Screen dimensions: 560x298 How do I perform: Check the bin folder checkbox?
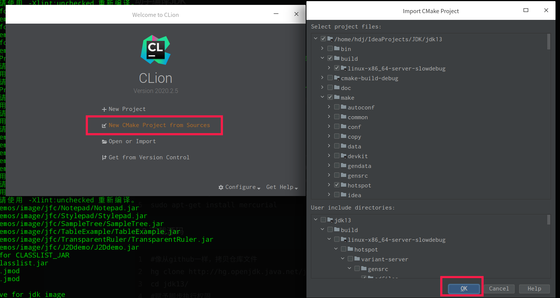[330, 48]
